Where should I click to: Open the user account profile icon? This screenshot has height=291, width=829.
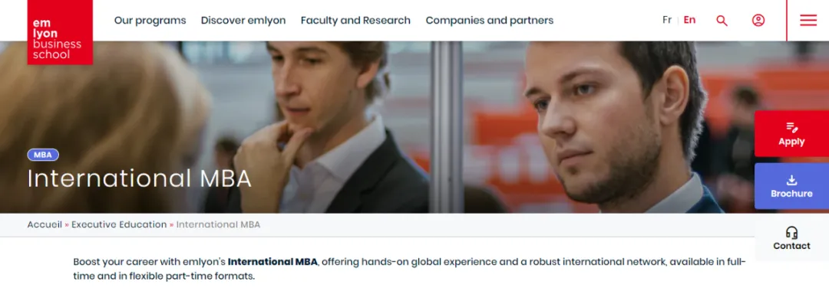point(758,21)
